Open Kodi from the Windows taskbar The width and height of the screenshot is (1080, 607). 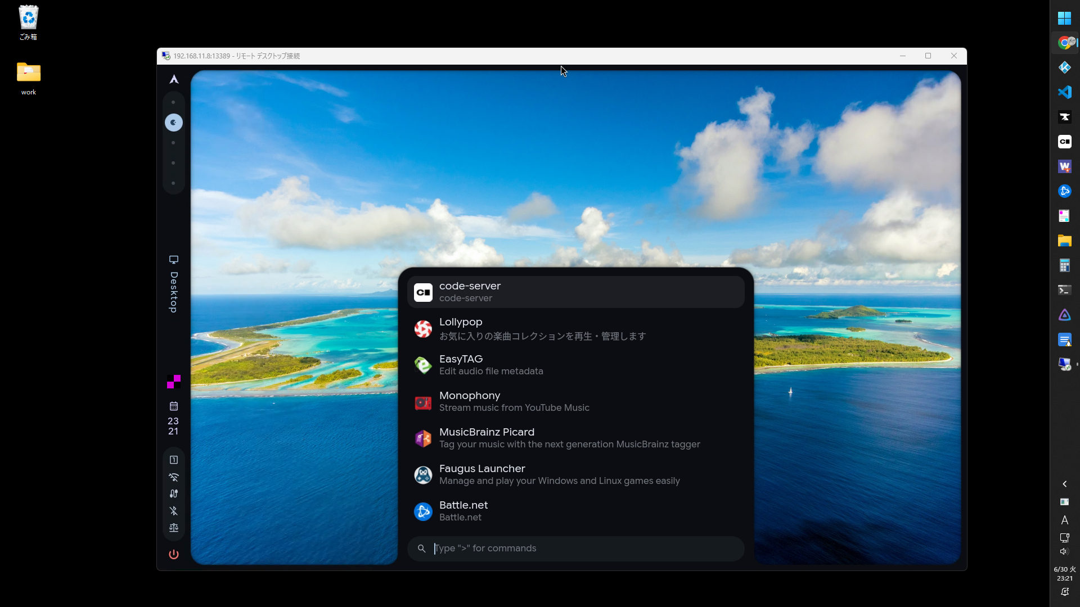click(x=1064, y=67)
